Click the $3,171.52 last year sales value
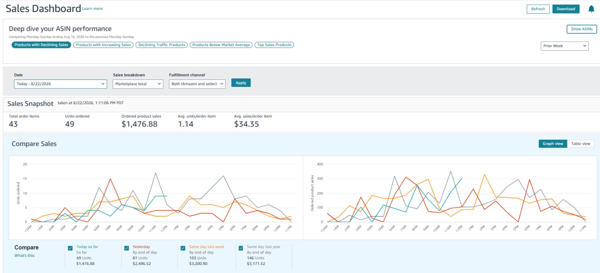The image size is (600, 273). pyautogui.click(x=256, y=264)
